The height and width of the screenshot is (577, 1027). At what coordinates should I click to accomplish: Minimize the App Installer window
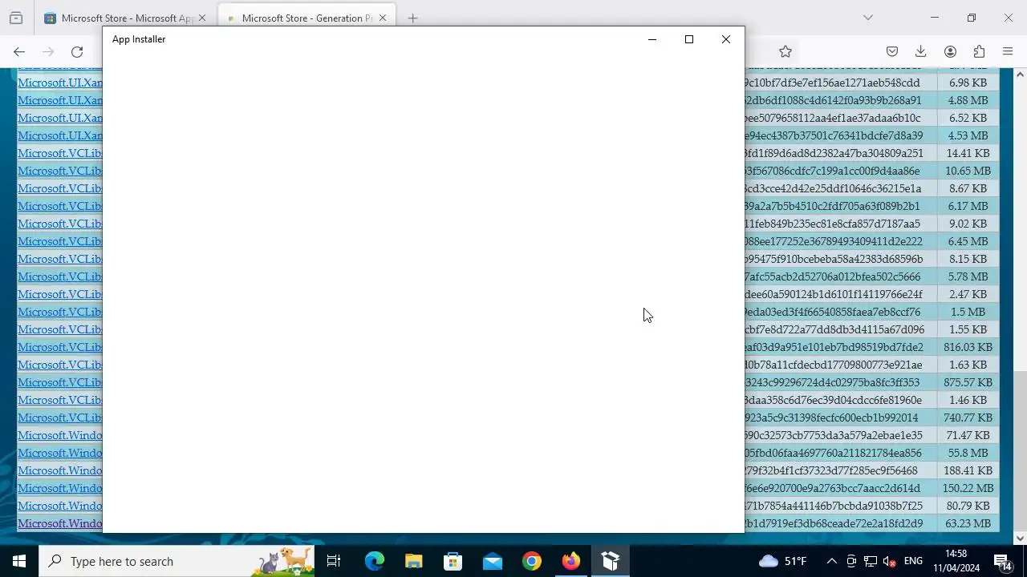pyautogui.click(x=652, y=39)
